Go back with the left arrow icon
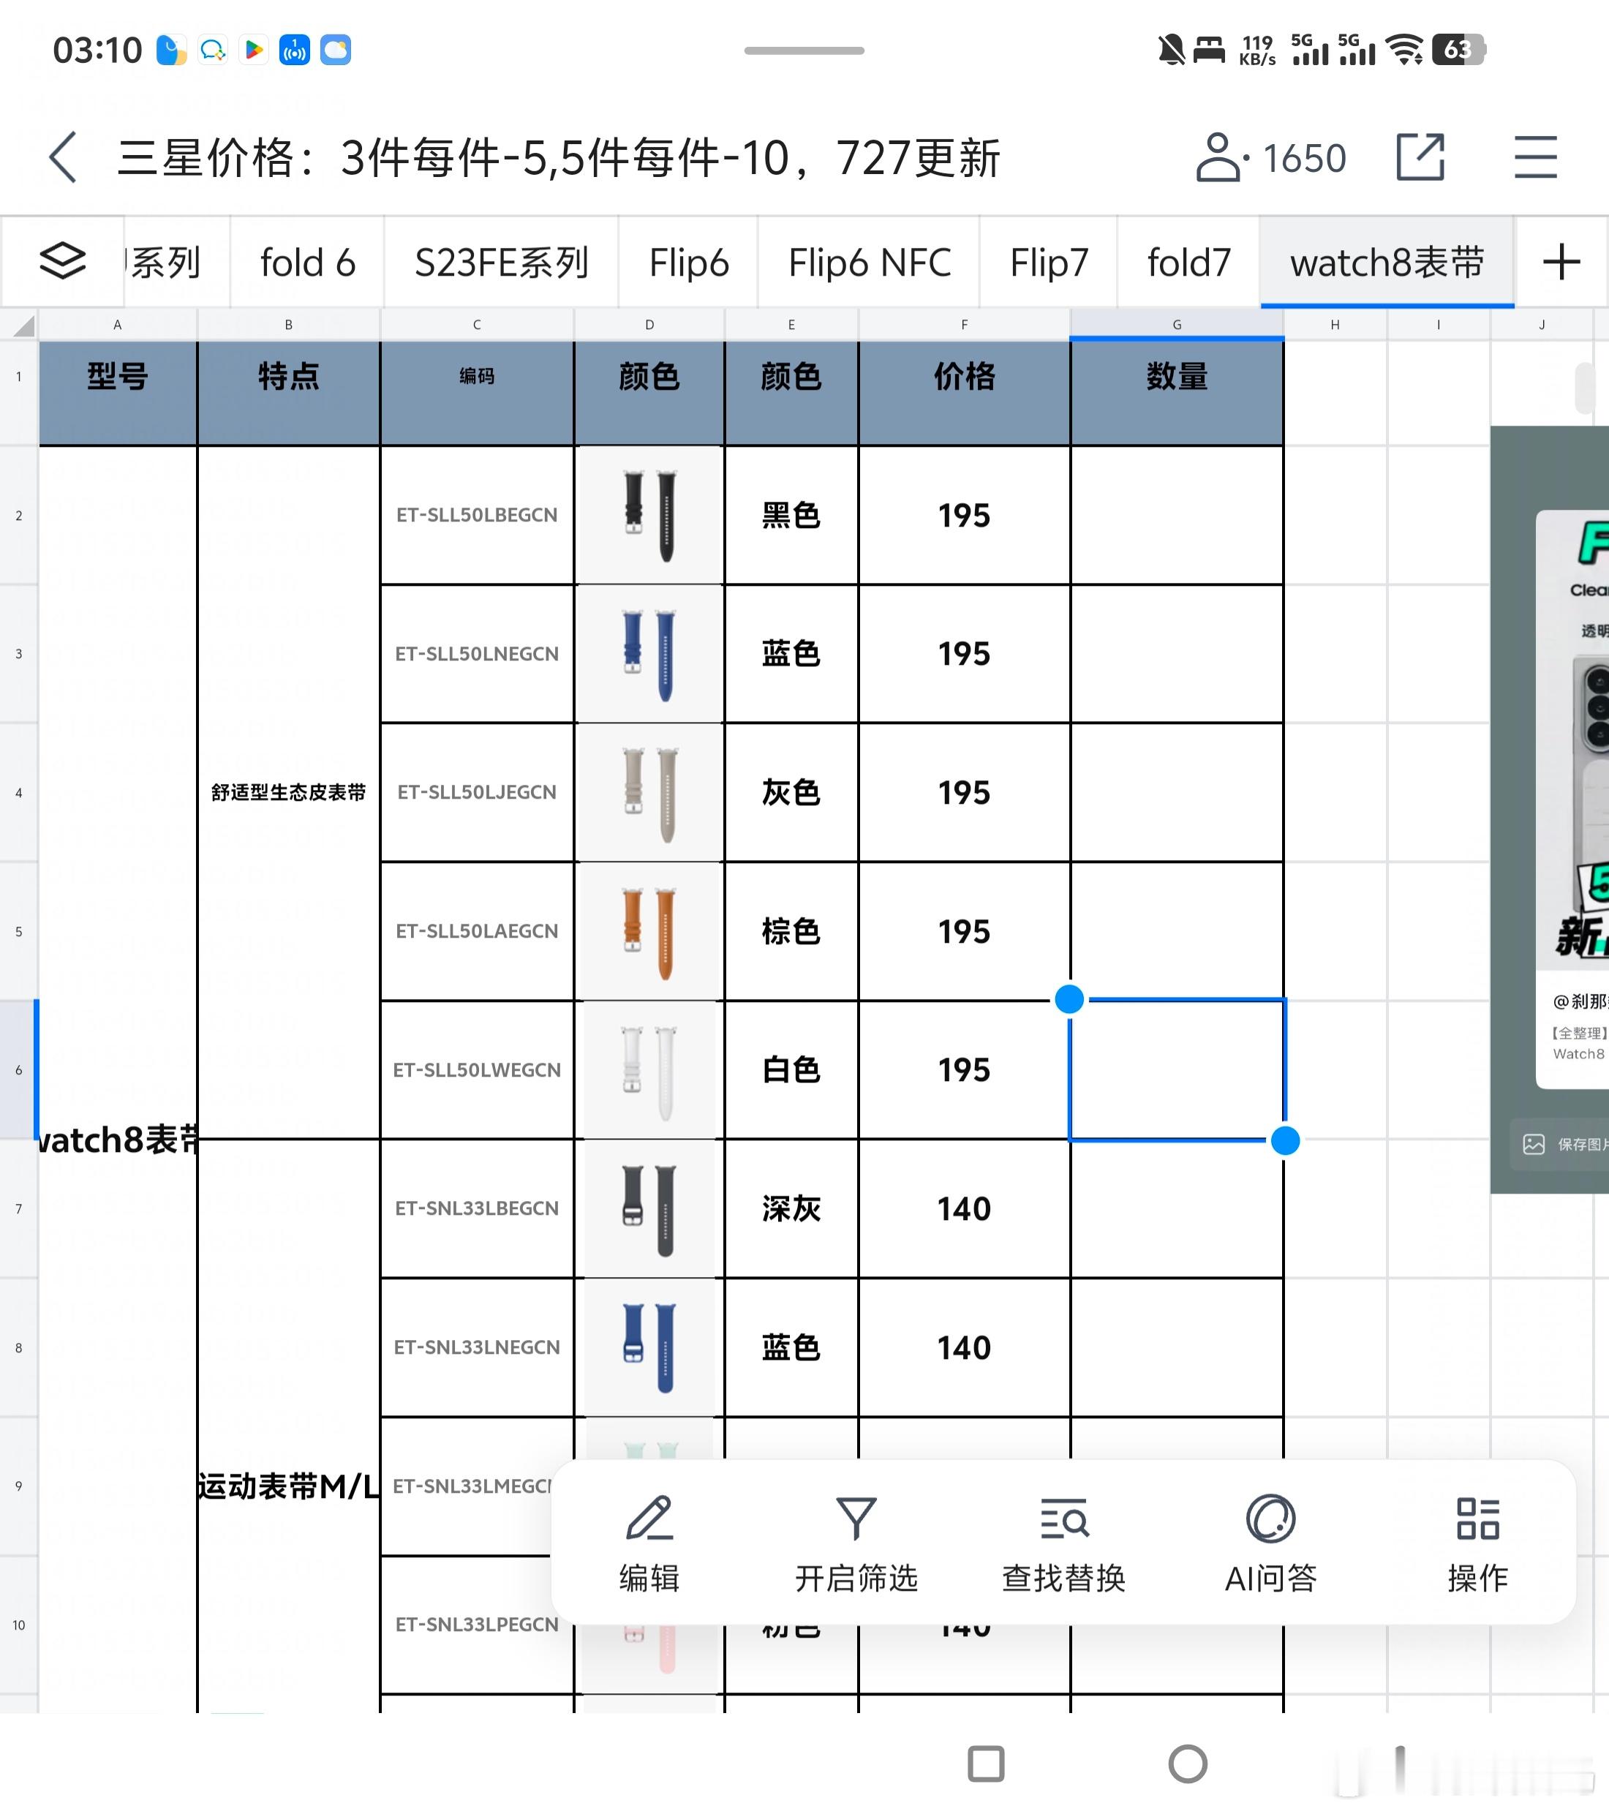 [63, 158]
